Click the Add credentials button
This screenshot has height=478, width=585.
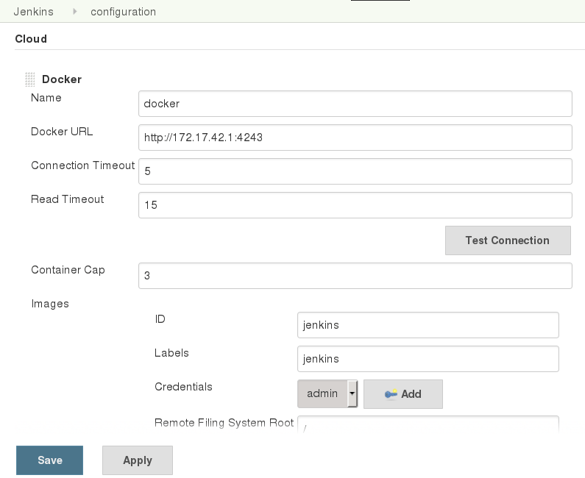403,394
